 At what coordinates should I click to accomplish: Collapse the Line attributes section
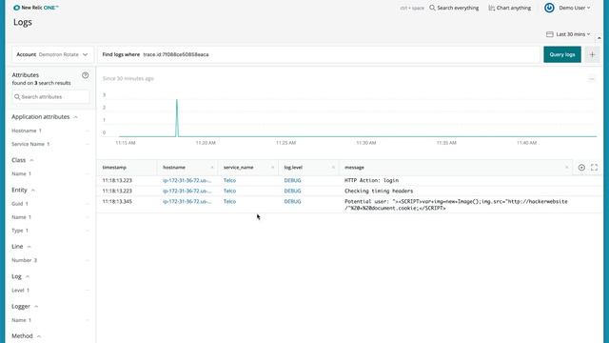29,247
